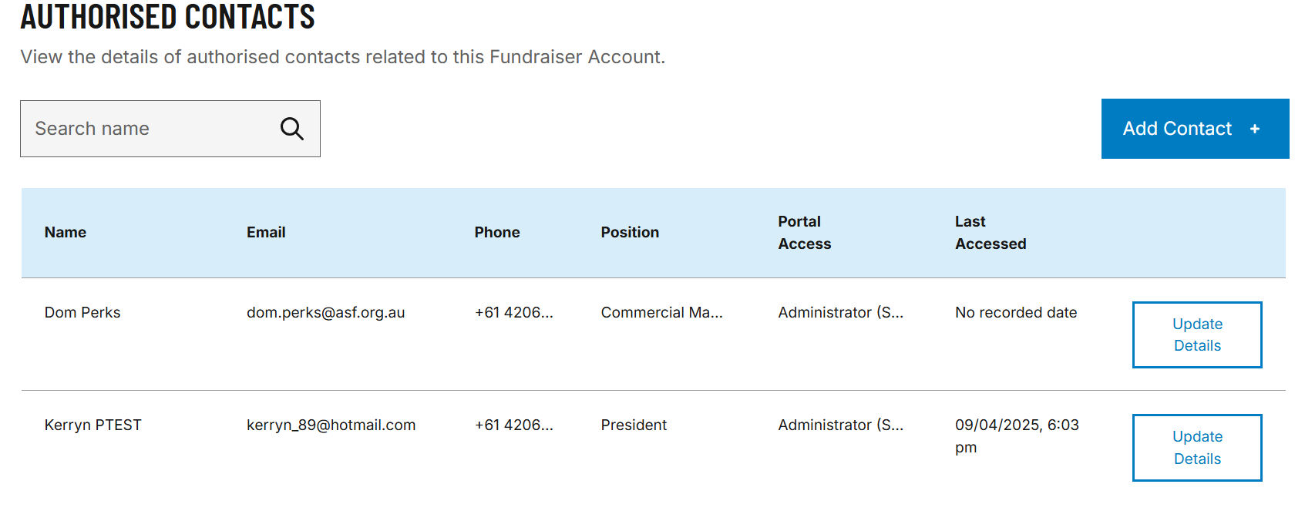Click the magnifying glass search icon
This screenshot has height=511, width=1305.
click(291, 129)
